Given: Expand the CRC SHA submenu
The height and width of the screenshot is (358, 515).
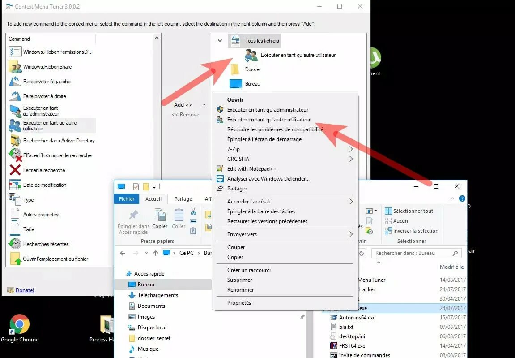Looking at the screenshot, I should click(351, 159).
